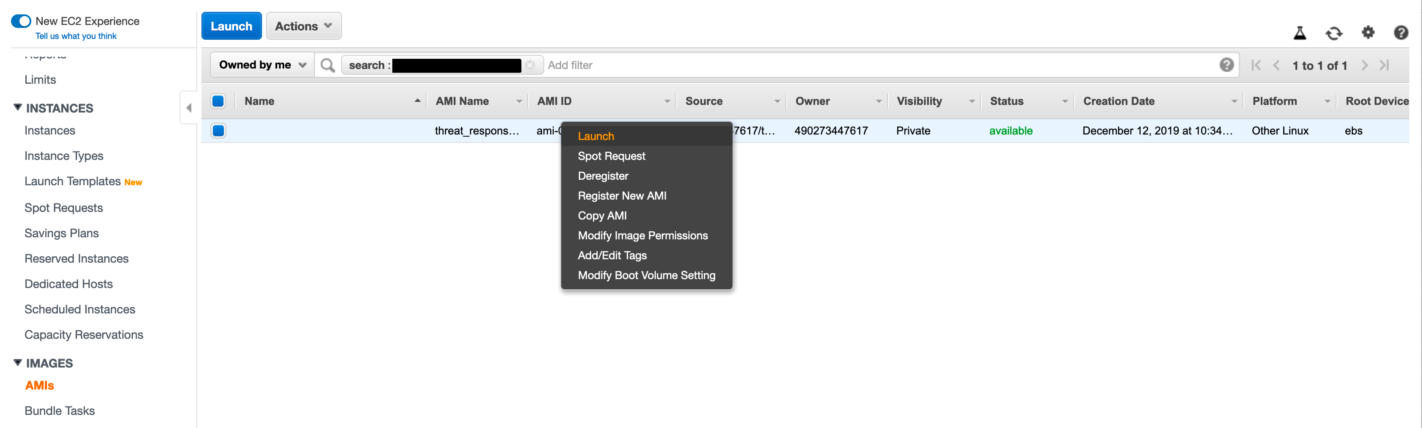1422x428 pixels.
Task: Open the Actions dropdown
Action: point(303,26)
